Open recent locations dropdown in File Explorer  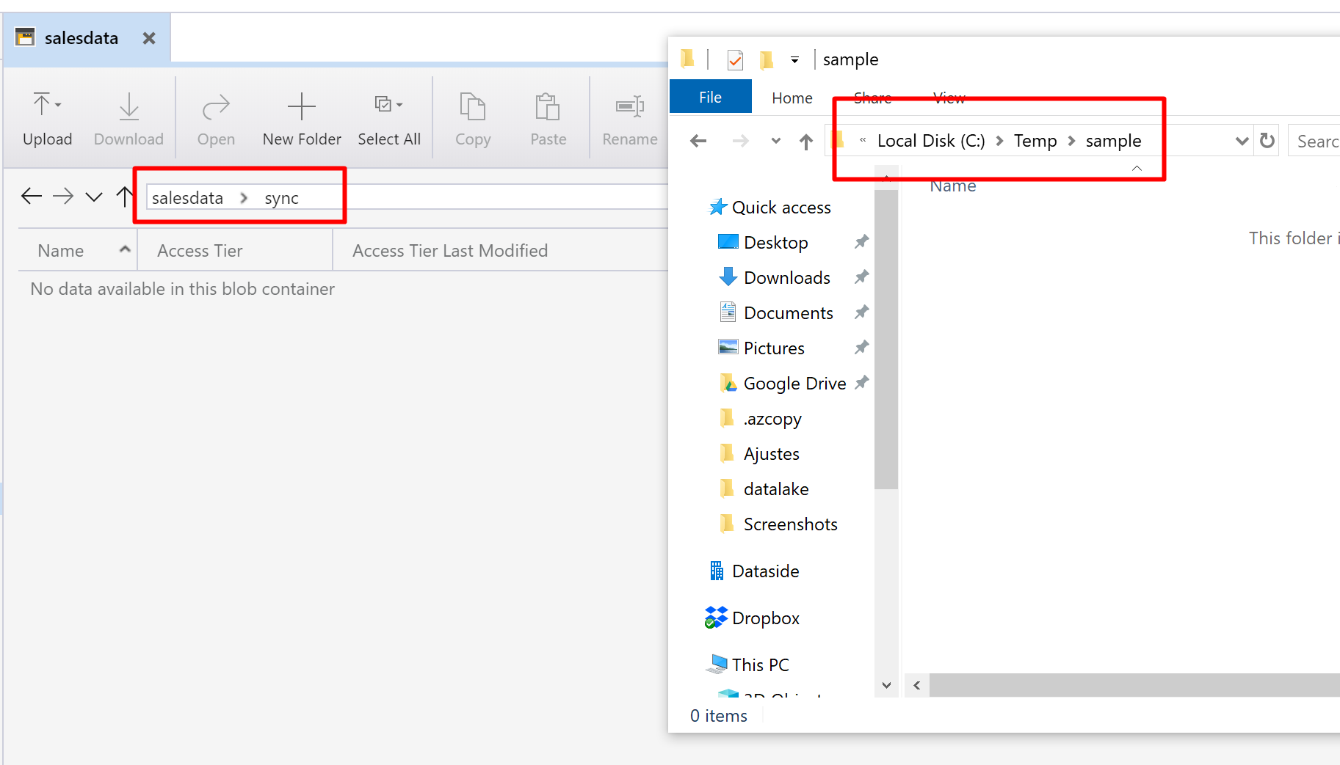775,141
